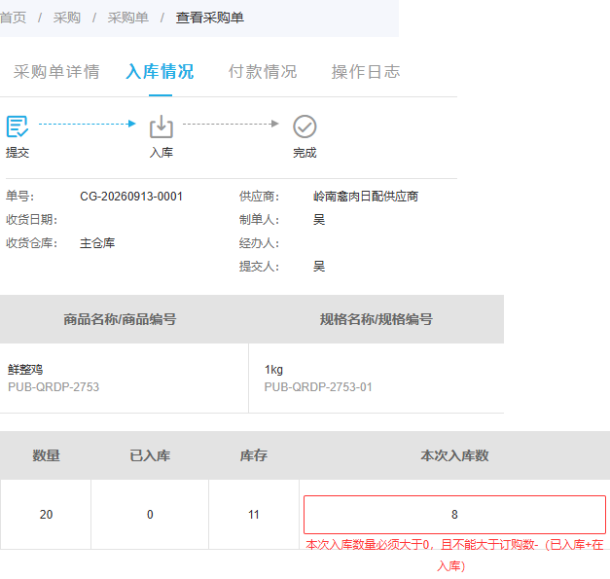Click product name 鲜整鸡
Screen dimensions: 610x579
point(25,369)
